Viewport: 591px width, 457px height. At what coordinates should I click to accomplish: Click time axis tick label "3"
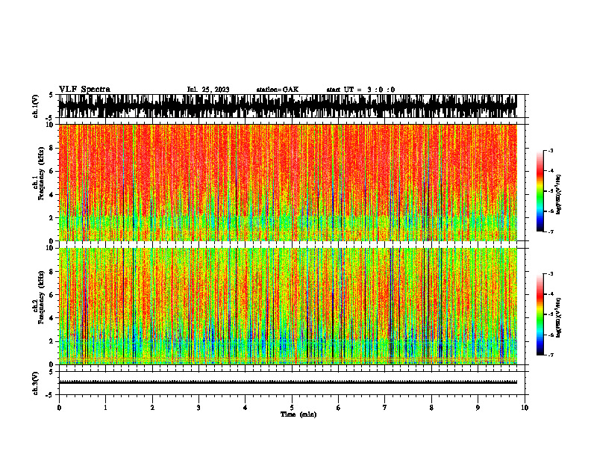tap(198, 408)
